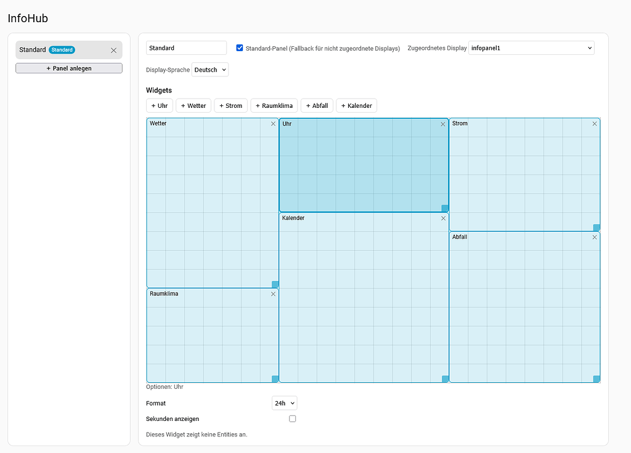Select the Strom widget tile
Viewport: 631px width, 453px height.
(x=524, y=175)
